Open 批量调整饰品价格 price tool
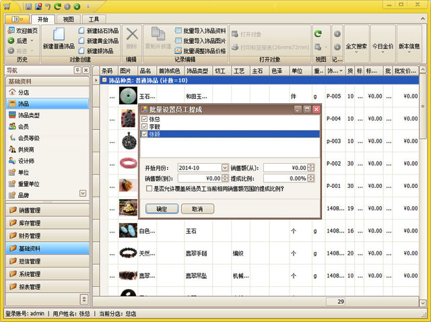Image resolution: width=431 pixels, height=322 pixels. [x=201, y=51]
